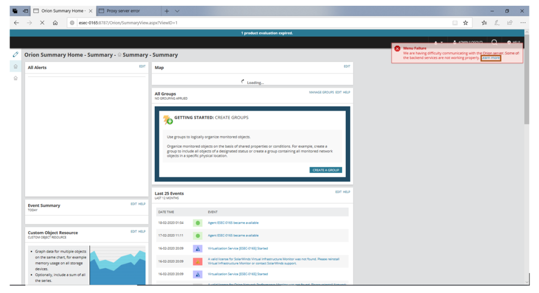Select the highlighted home icon in sidebar
The image size is (539, 293).
tap(15, 67)
